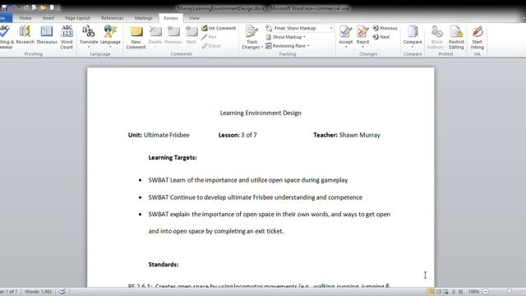
Task: Click the proofing status icon in status bar
Action: pos(62,292)
